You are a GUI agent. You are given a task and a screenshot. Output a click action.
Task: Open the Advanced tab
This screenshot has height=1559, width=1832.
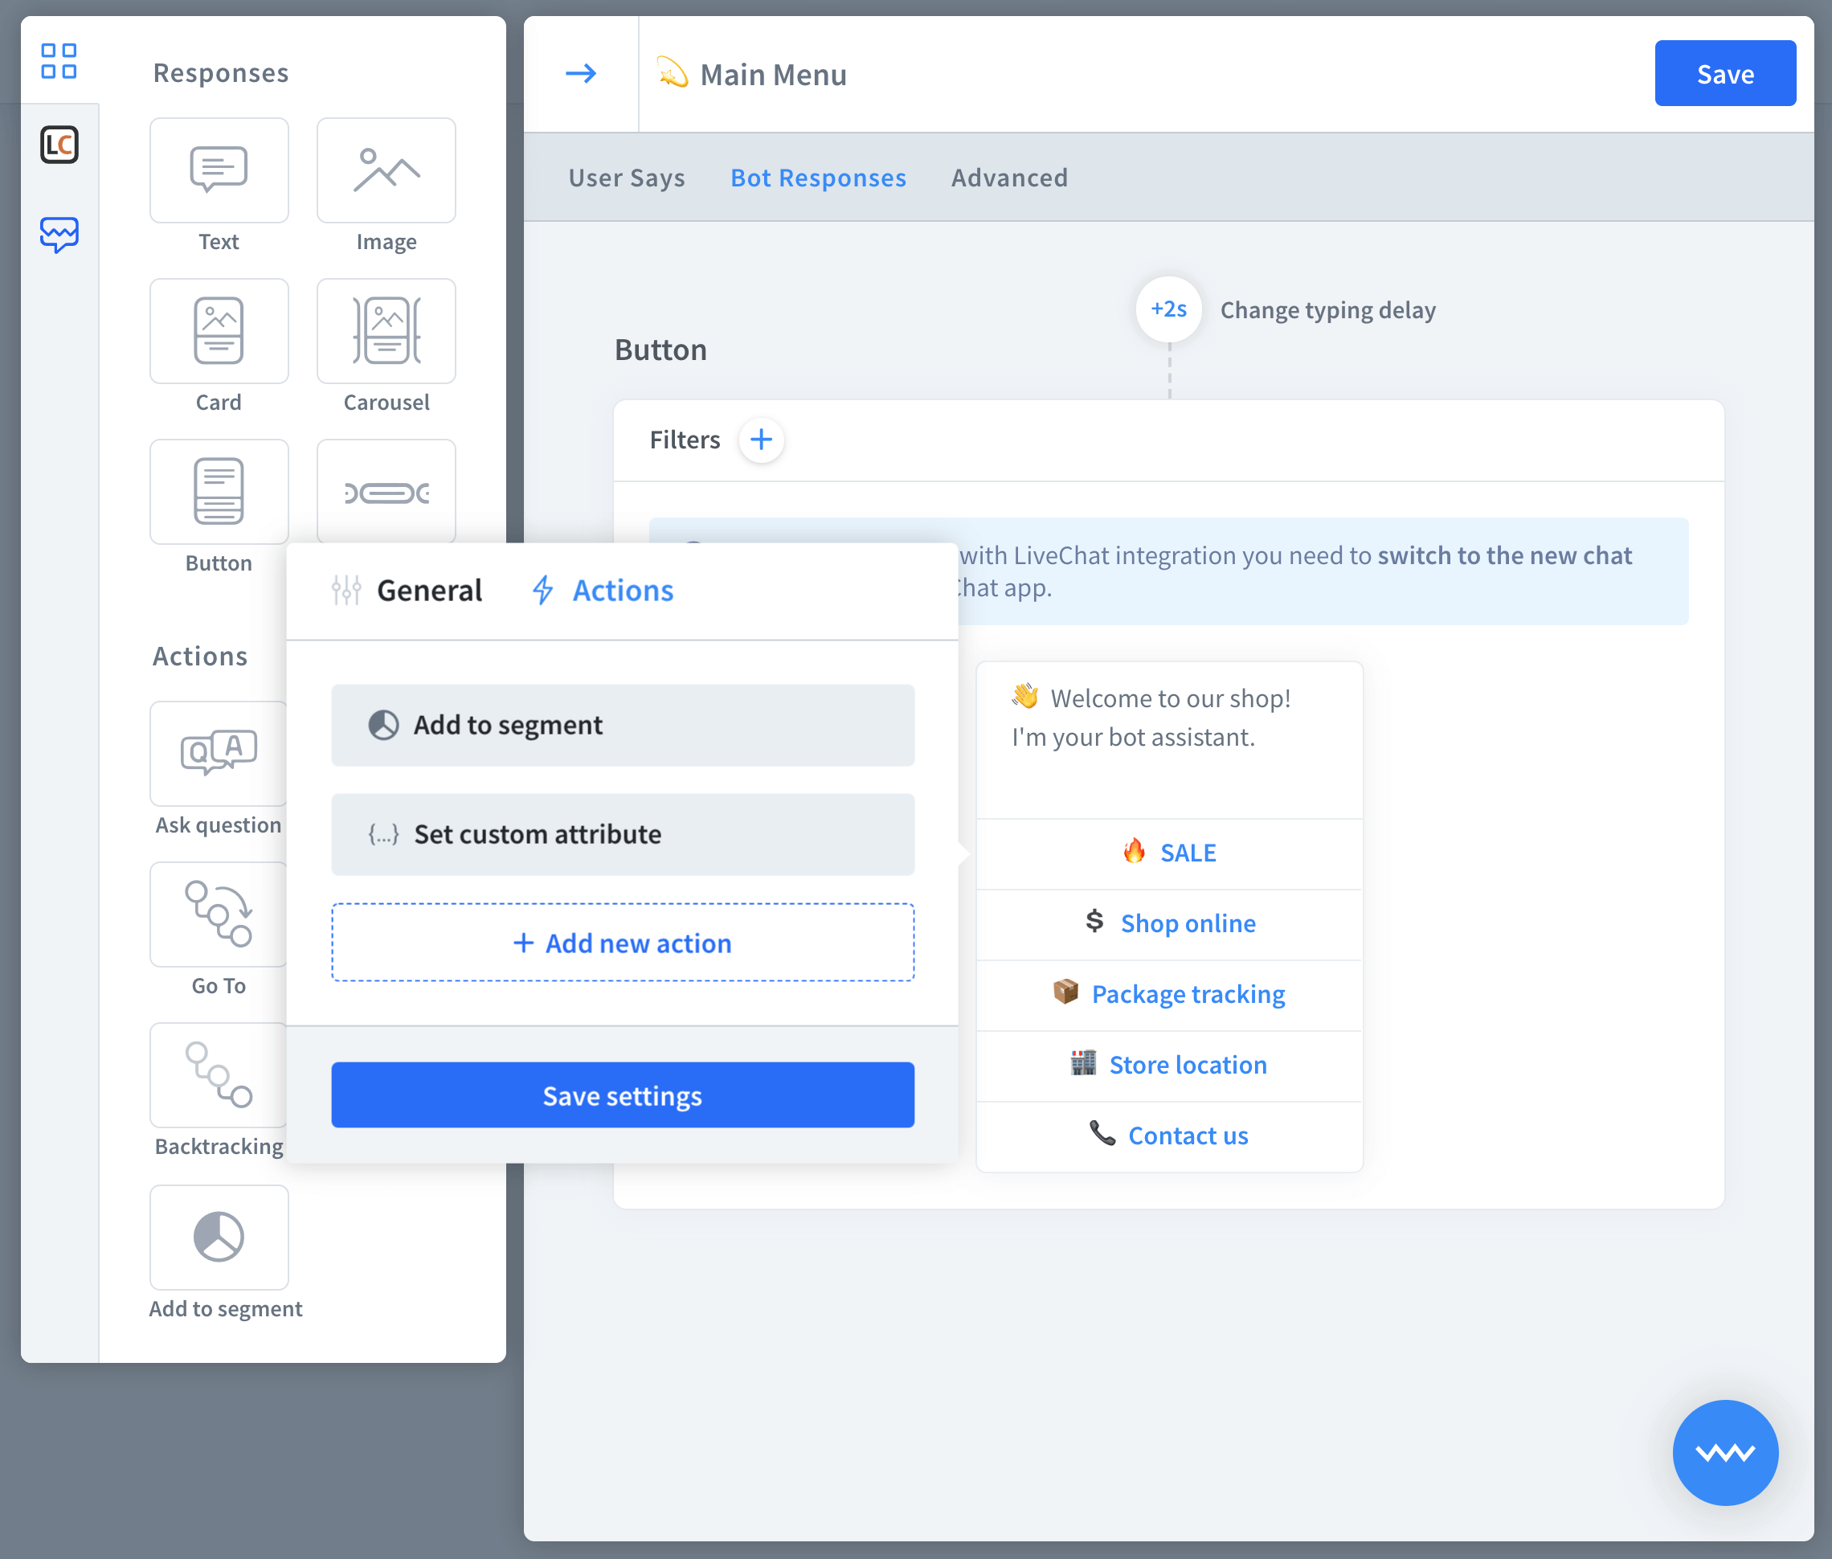(x=1008, y=177)
